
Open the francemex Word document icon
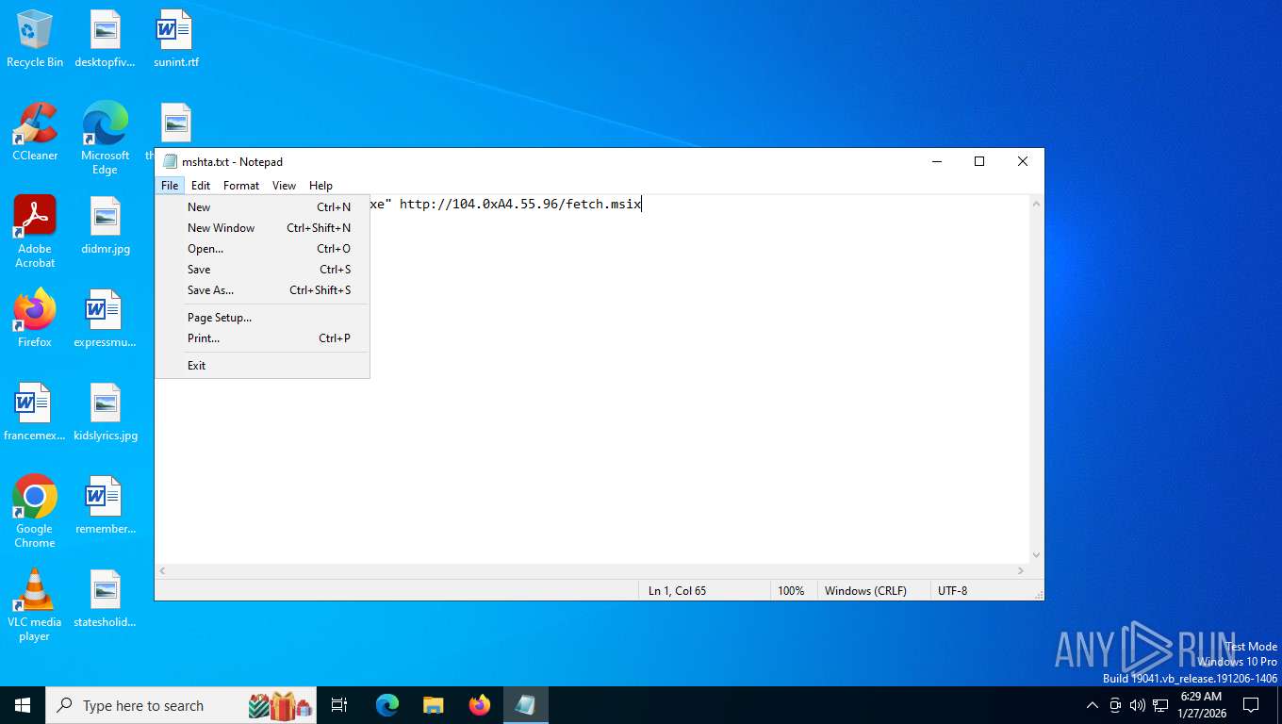(x=35, y=412)
